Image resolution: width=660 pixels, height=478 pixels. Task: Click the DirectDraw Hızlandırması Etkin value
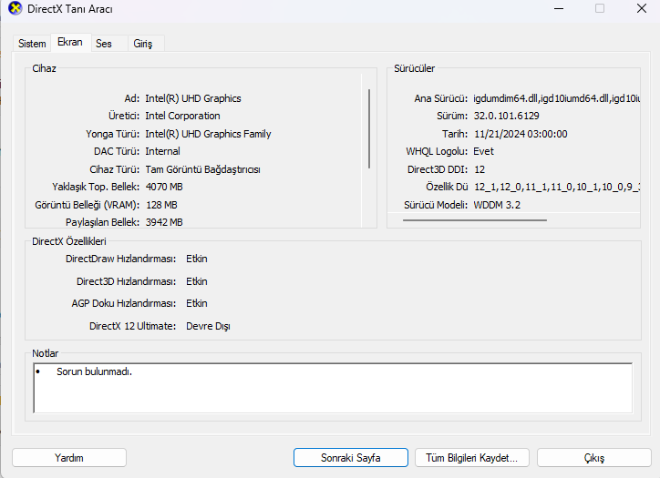(197, 259)
